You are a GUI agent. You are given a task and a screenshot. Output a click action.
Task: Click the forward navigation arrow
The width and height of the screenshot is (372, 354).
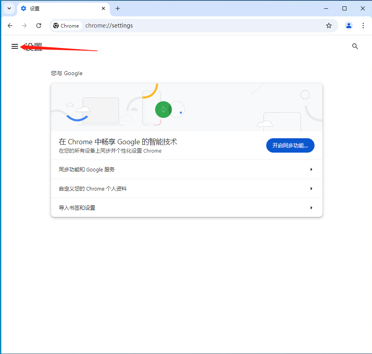point(24,26)
